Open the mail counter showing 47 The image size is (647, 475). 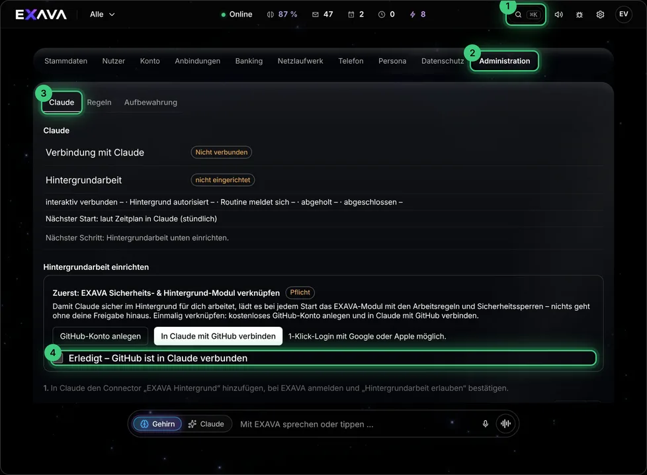(x=323, y=15)
